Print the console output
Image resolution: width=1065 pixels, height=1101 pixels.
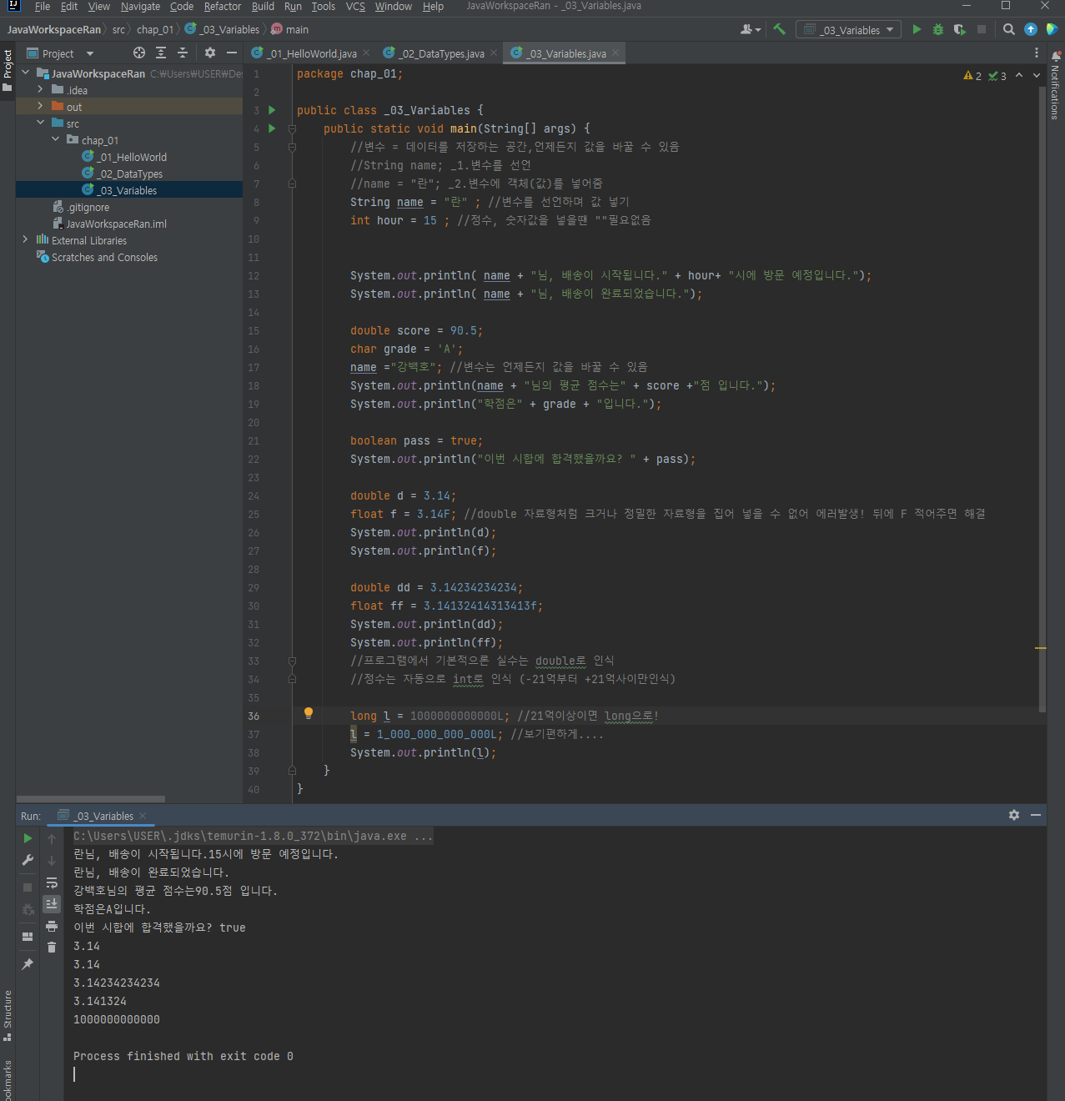point(52,926)
